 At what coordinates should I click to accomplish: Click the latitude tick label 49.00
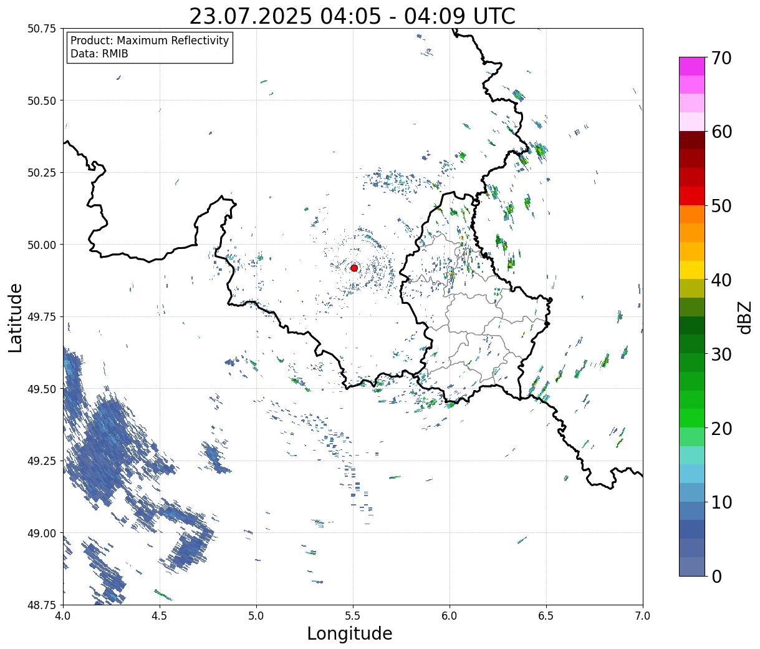click(x=42, y=533)
